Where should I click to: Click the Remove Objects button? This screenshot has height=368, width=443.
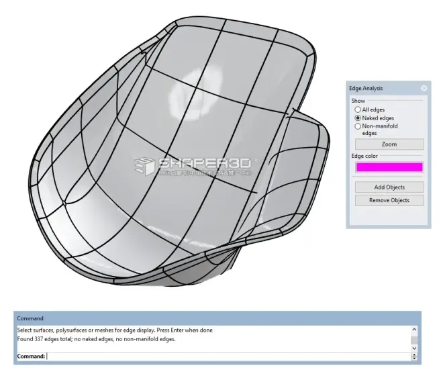point(389,200)
